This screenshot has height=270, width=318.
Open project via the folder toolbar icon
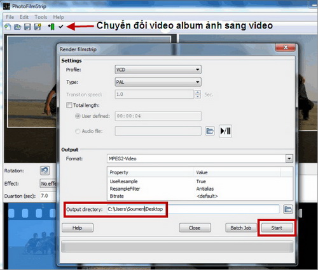tap(18, 27)
